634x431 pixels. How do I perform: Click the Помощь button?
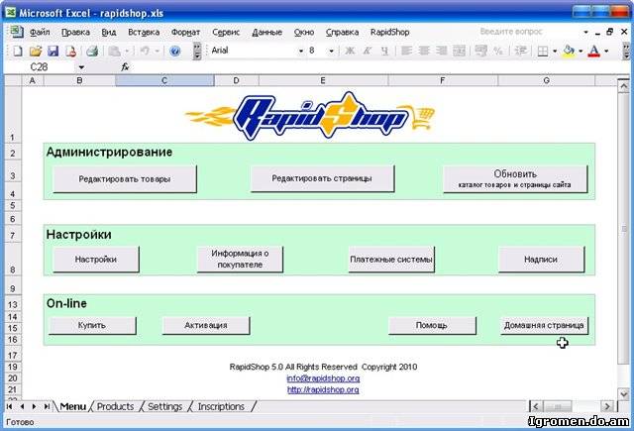(x=432, y=325)
